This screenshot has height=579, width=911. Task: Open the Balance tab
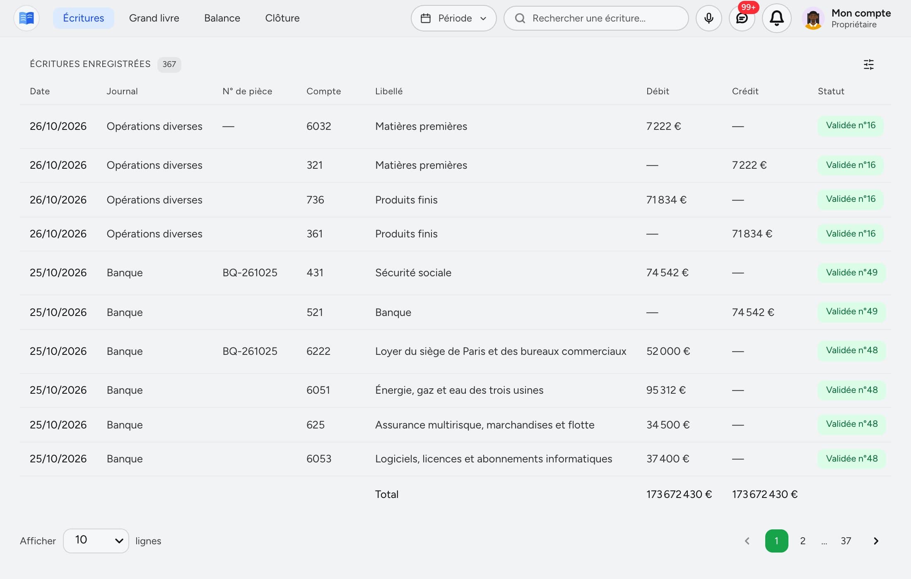[222, 18]
